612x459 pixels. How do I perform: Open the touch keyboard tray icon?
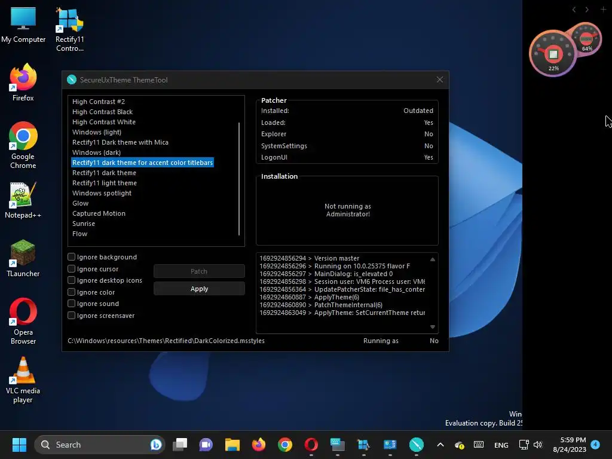pyautogui.click(x=479, y=445)
